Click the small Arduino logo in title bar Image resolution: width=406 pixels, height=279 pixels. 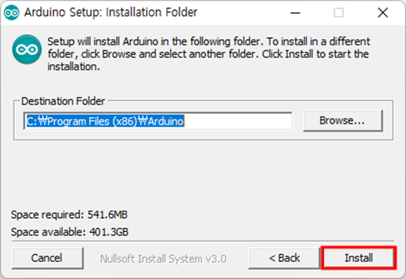point(11,12)
